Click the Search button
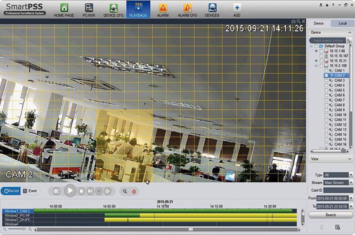This screenshot has height=235, width=355. pos(330,215)
